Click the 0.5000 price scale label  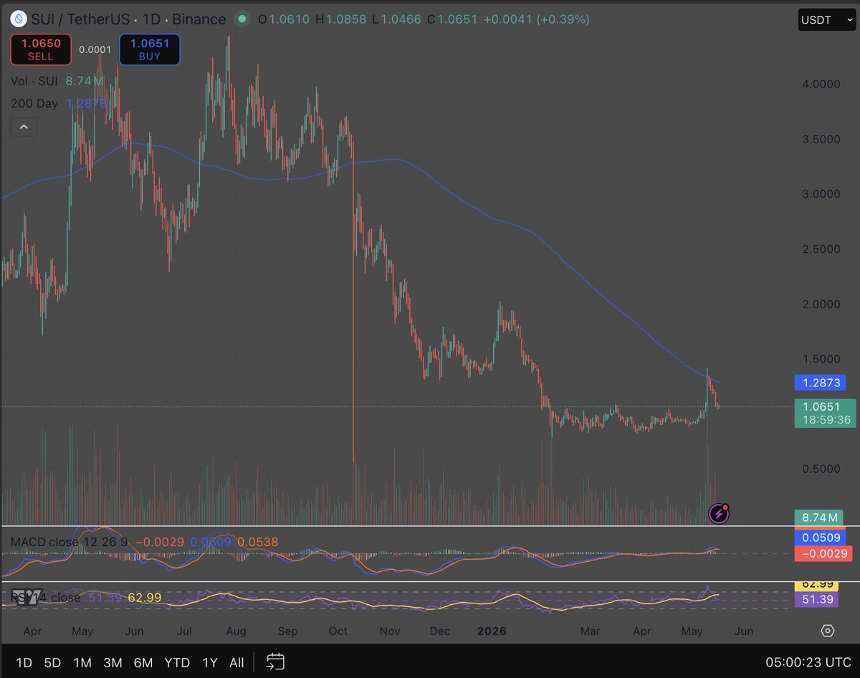821,469
